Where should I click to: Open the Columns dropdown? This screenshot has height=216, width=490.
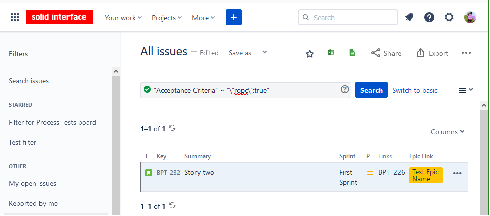[x=447, y=132]
